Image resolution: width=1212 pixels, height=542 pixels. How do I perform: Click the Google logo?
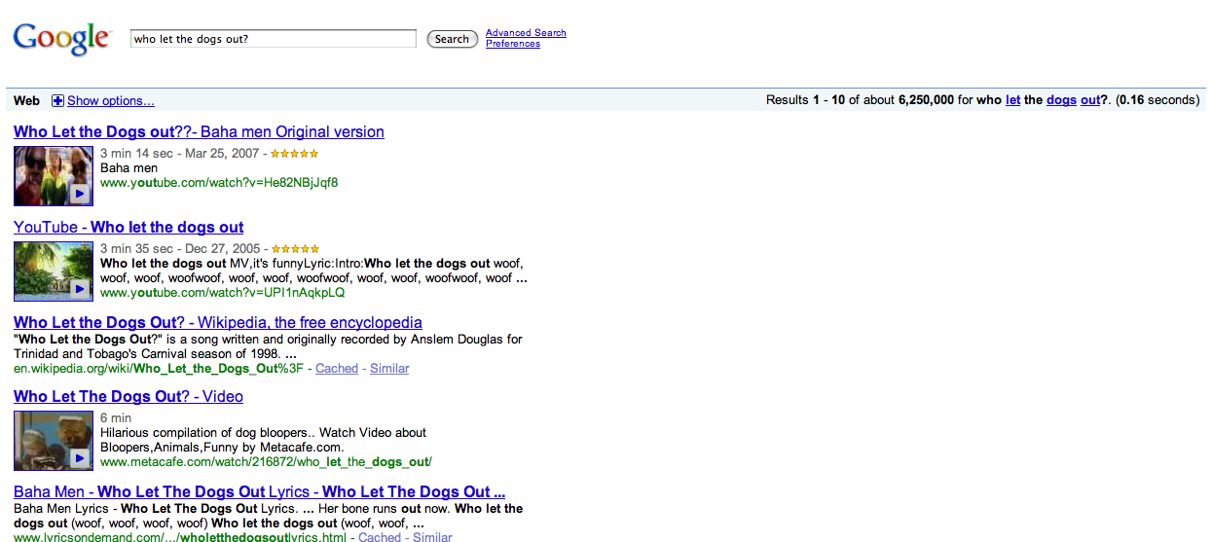click(x=61, y=39)
